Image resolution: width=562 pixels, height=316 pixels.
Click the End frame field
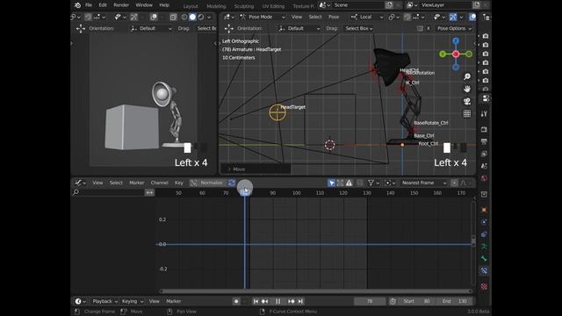coord(455,301)
